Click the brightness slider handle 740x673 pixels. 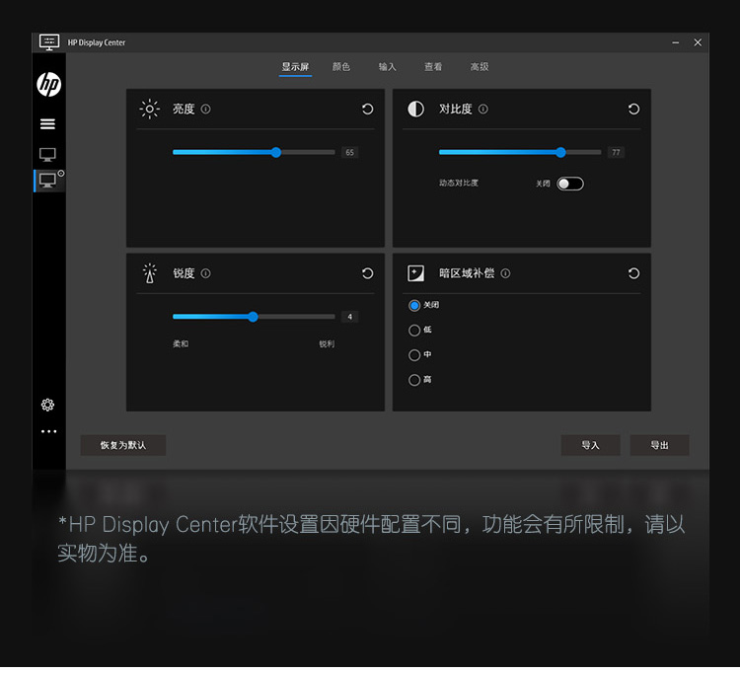(276, 152)
